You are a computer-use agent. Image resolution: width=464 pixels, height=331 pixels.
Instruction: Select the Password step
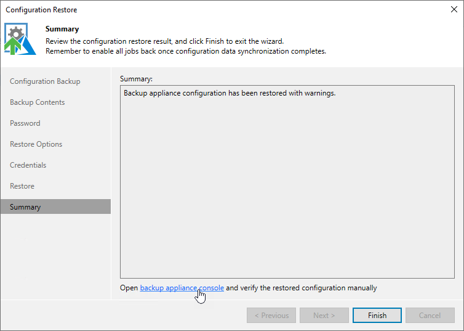pos(25,123)
